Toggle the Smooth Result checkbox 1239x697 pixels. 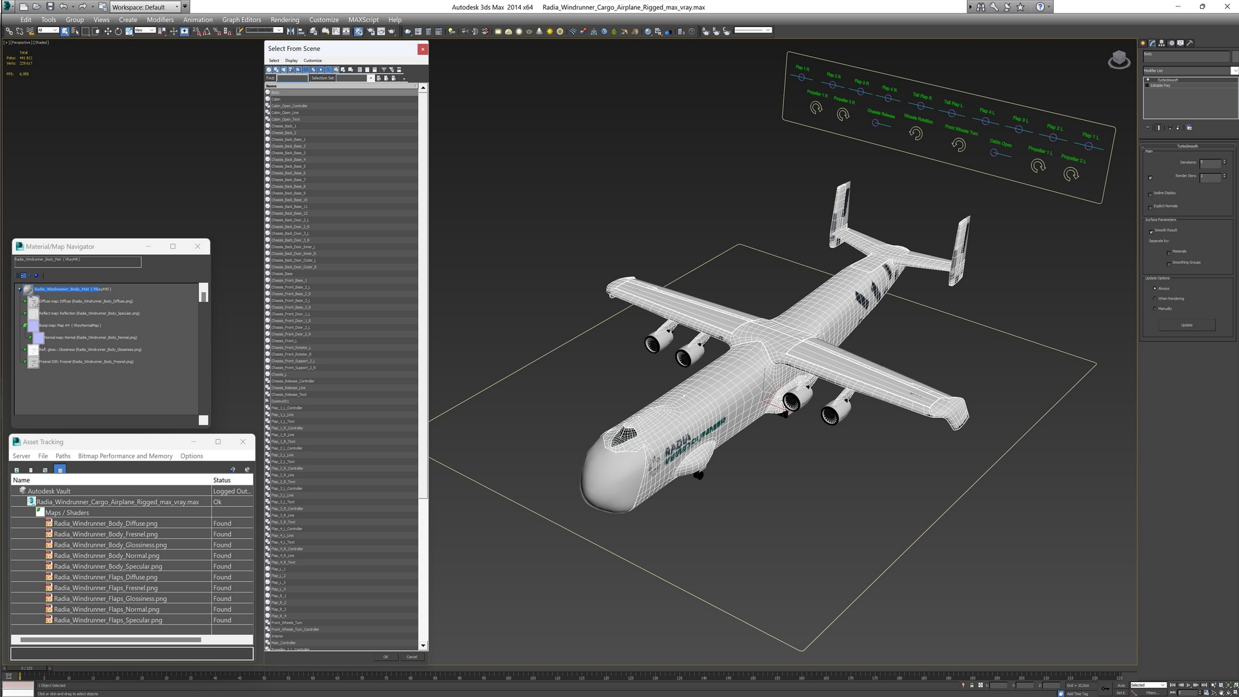(1151, 231)
